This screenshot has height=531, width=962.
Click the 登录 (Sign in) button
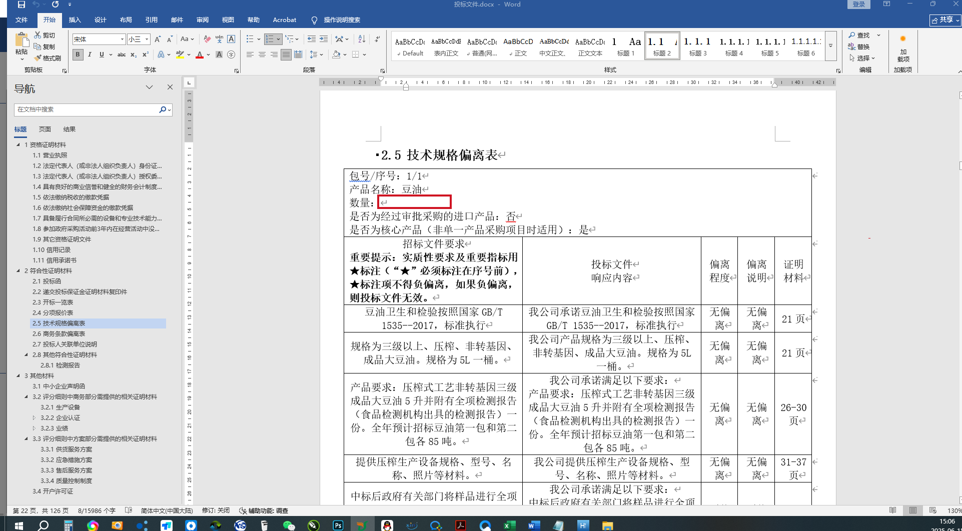(x=859, y=4)
